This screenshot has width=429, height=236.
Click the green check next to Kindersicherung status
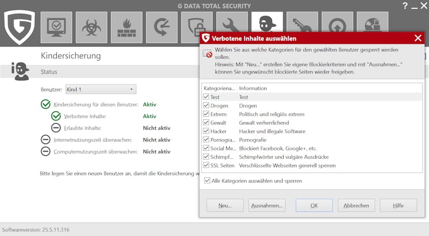click(x=46, y=104)
